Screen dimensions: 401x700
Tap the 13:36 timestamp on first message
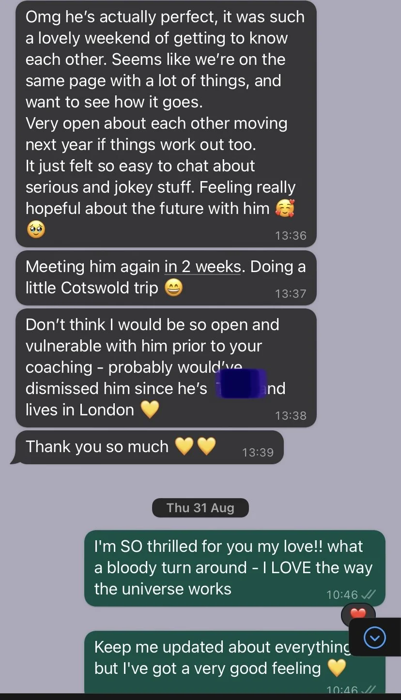(x=291, y=236)
